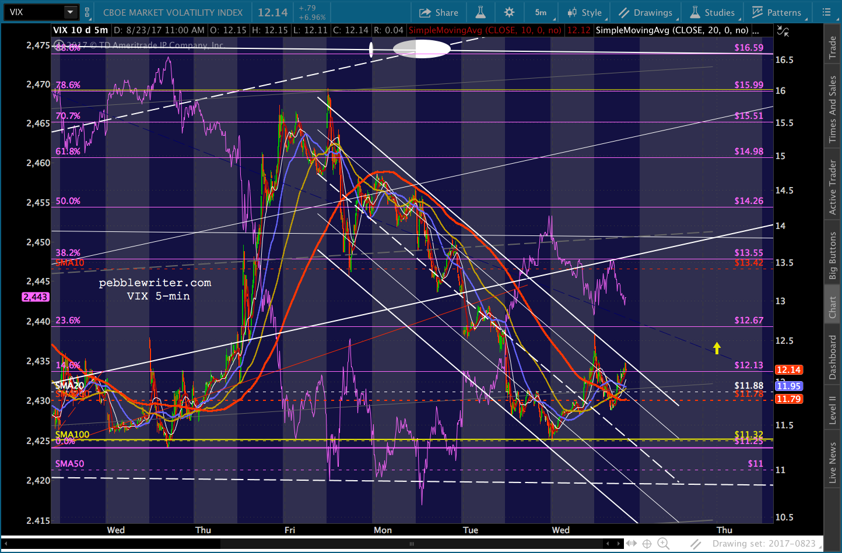
Task: Open the Studies menu
Action: pyautogui.click(x=712, y=12)
